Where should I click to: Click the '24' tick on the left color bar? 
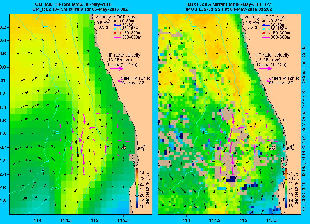point(142,173)
